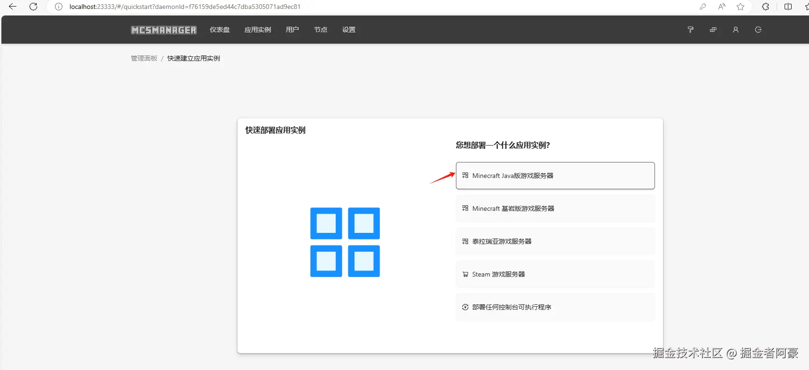Open the 用户 menu item

[292, 30]
